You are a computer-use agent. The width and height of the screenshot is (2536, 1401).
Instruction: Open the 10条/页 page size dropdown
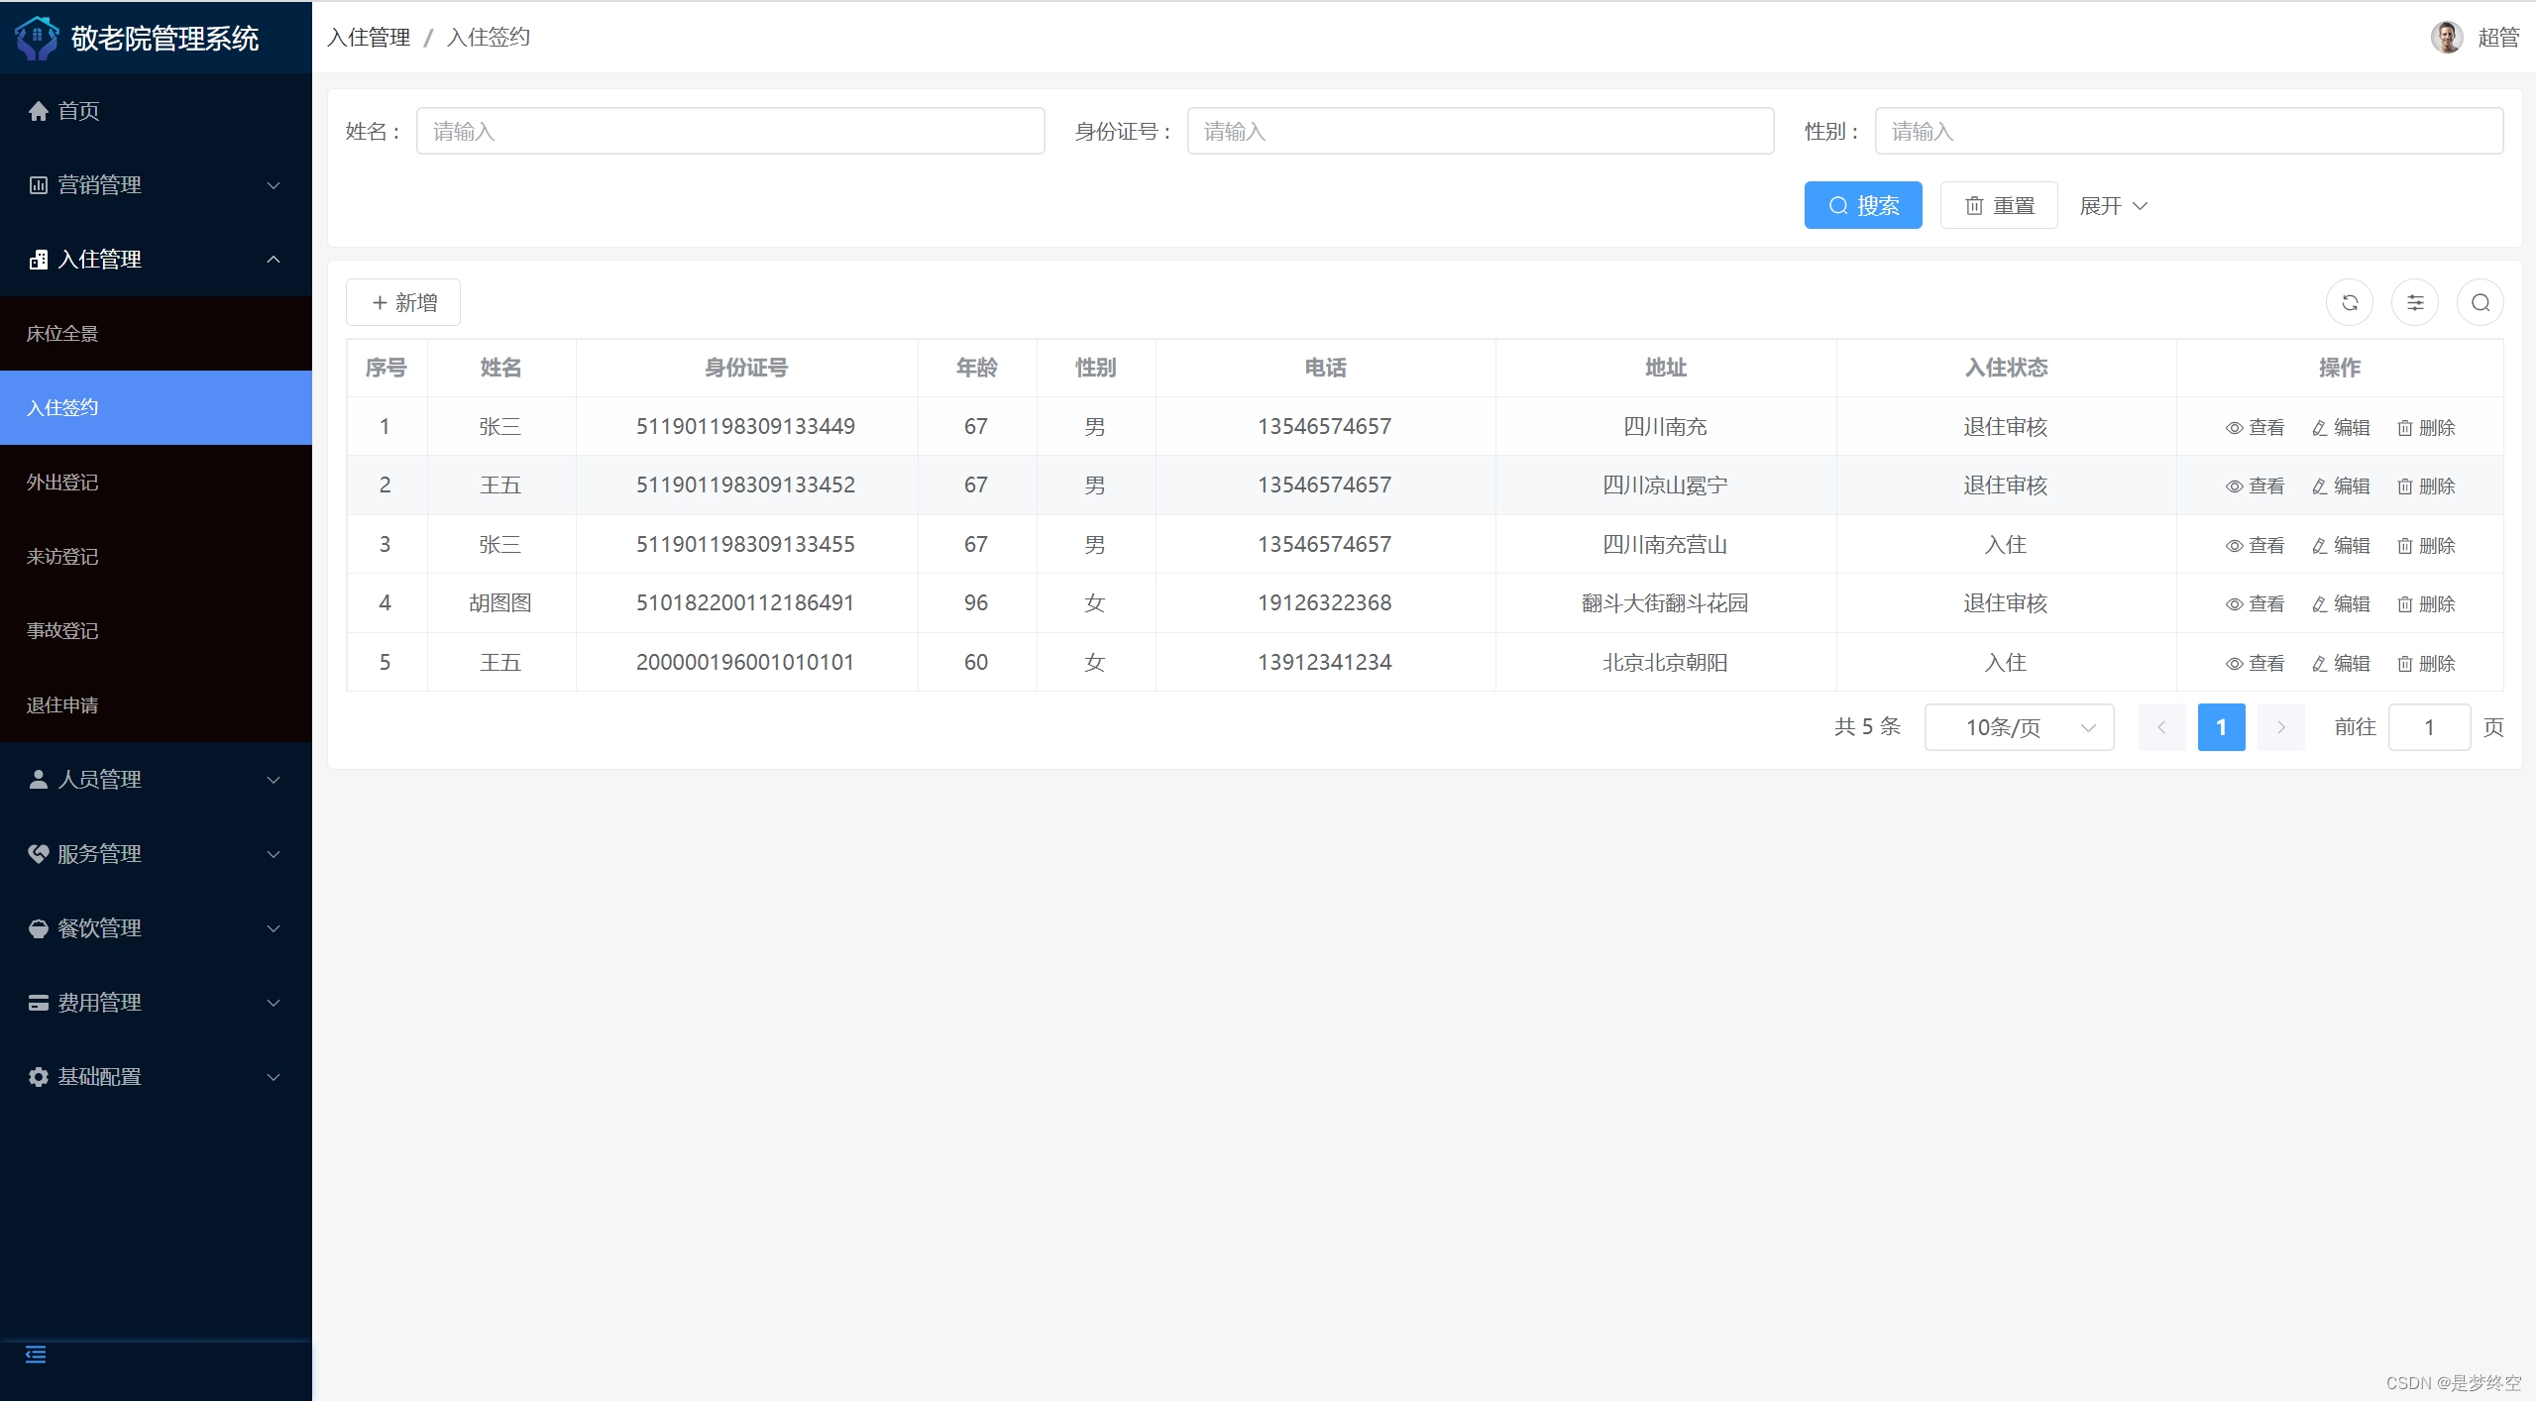(x=2019, y=727)
